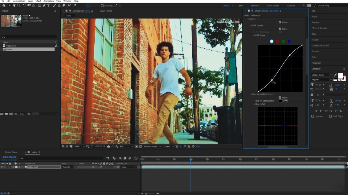
Task: Uncheck the Hue Saturation Curves Active checkbox
Action: click(280, 97)
